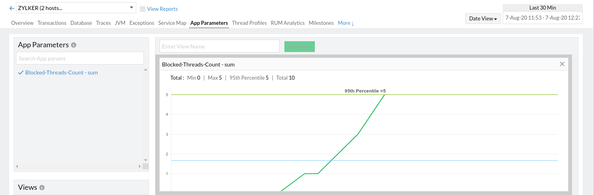Switch to the Transactions tab
Image resolution: width=594 pixels, height=195 pixels.
click(52, 23)
